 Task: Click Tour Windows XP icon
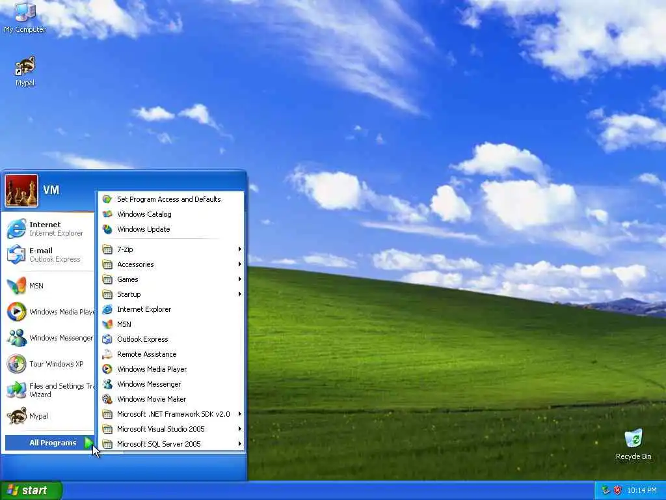pyautogui.click(x=16, y=364)
